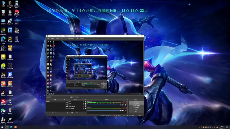Viewport: 230px width, 129px height.
Task: Open the Scene Collection menu in OBS
Action: coord(71,38)
